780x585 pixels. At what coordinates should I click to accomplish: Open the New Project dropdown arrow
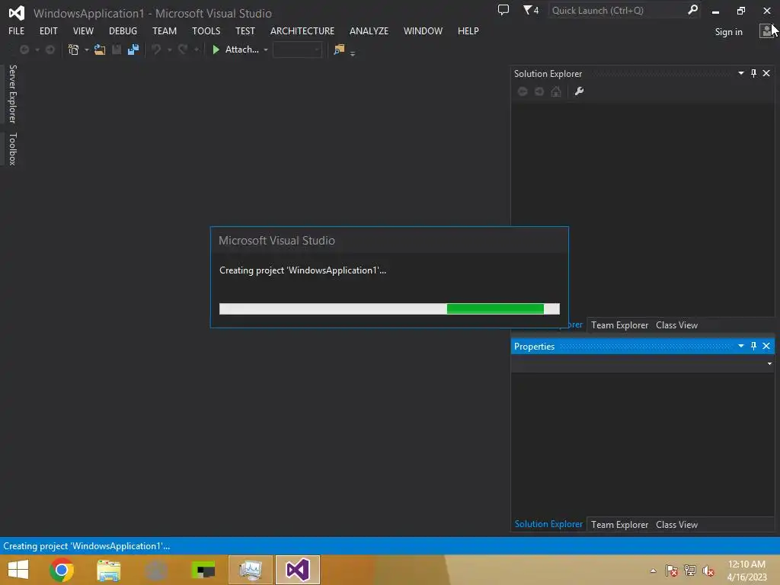[x=87, y=50]
